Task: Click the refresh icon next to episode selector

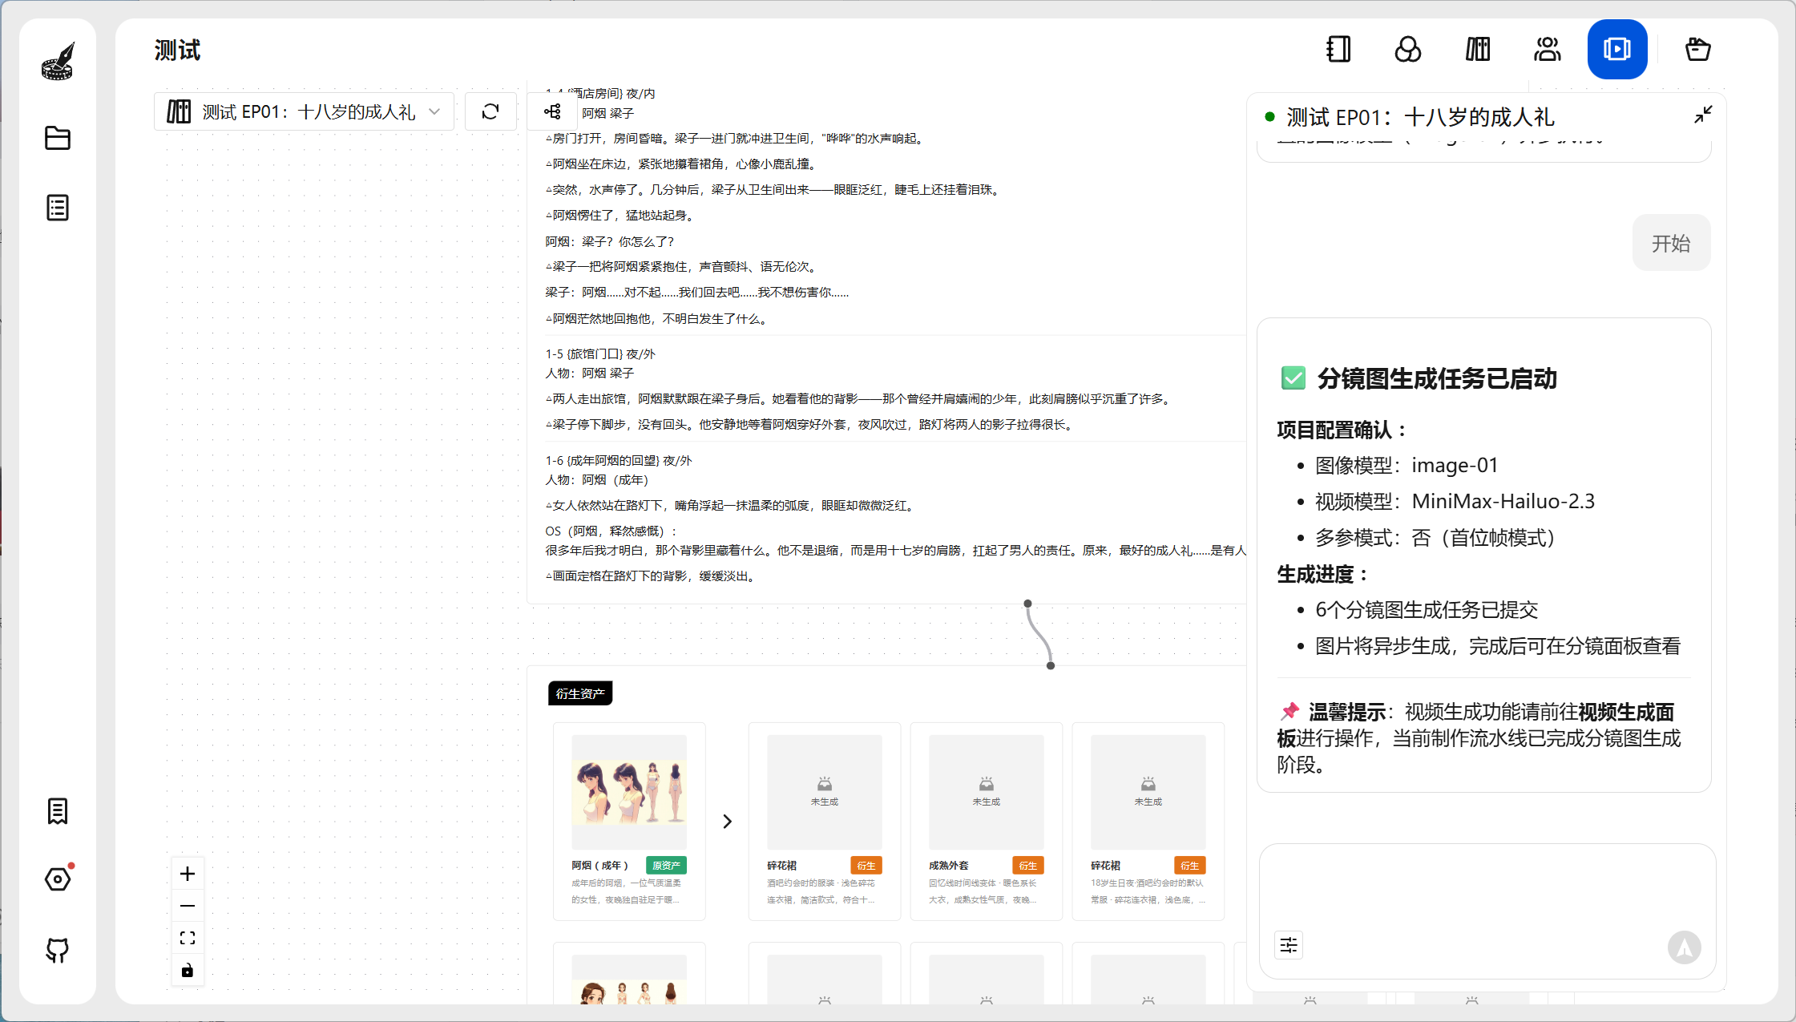Action: coord(490,111)
